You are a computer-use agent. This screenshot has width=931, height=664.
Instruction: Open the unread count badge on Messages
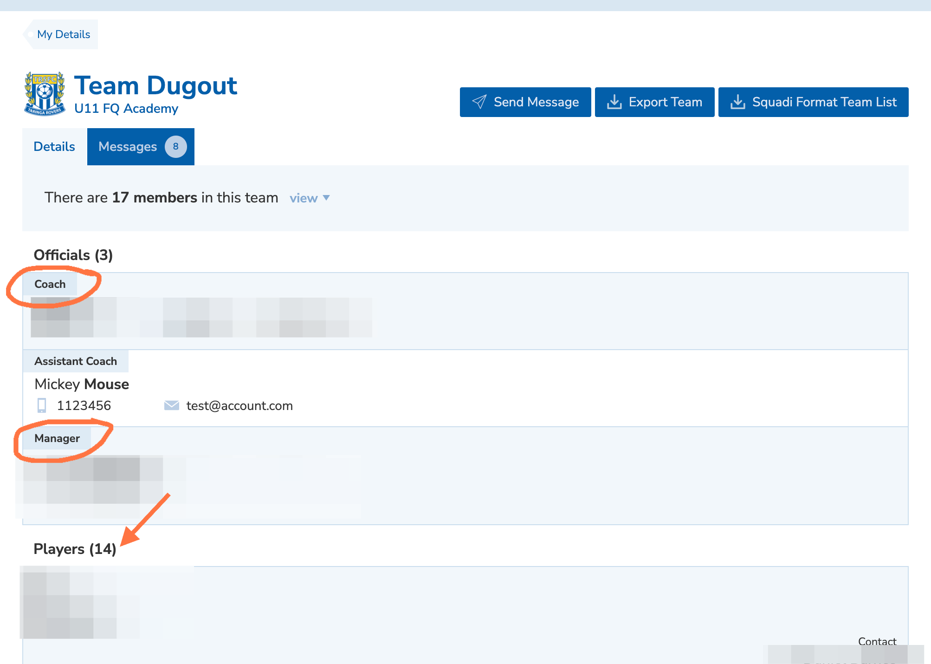[x=176, y=147]
